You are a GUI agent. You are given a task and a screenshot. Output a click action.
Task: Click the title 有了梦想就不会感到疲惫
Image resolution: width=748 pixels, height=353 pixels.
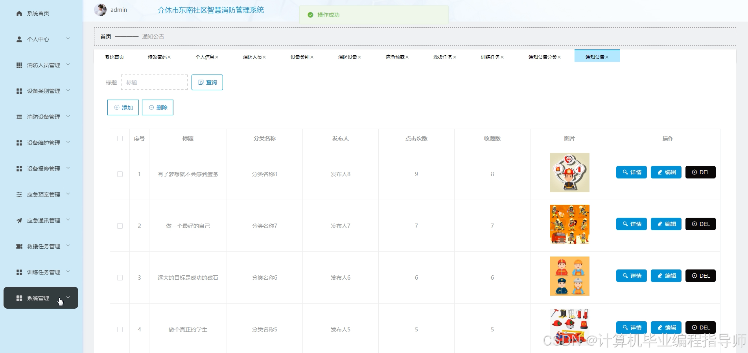tap(188, 174)
